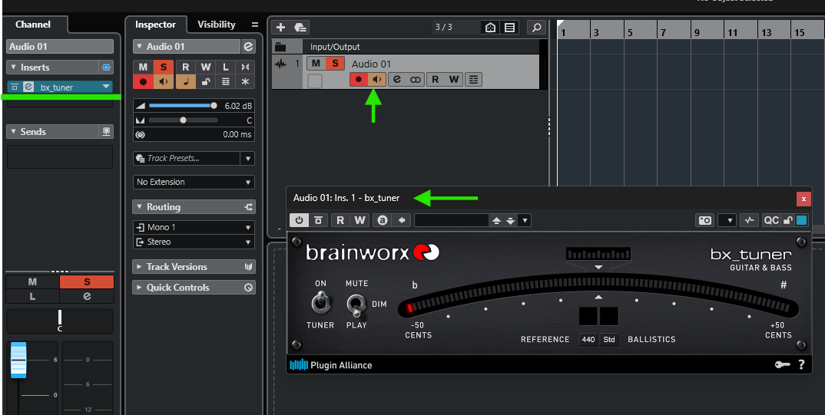Toggle Inspector lock track icon
This screenshot has height=415, width=825.
206,81
